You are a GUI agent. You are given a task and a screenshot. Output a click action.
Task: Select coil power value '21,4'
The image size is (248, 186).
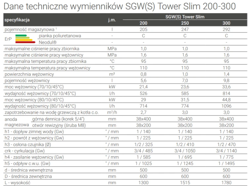144,87
